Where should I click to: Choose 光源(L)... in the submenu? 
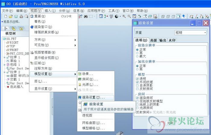tap(96, 85)
